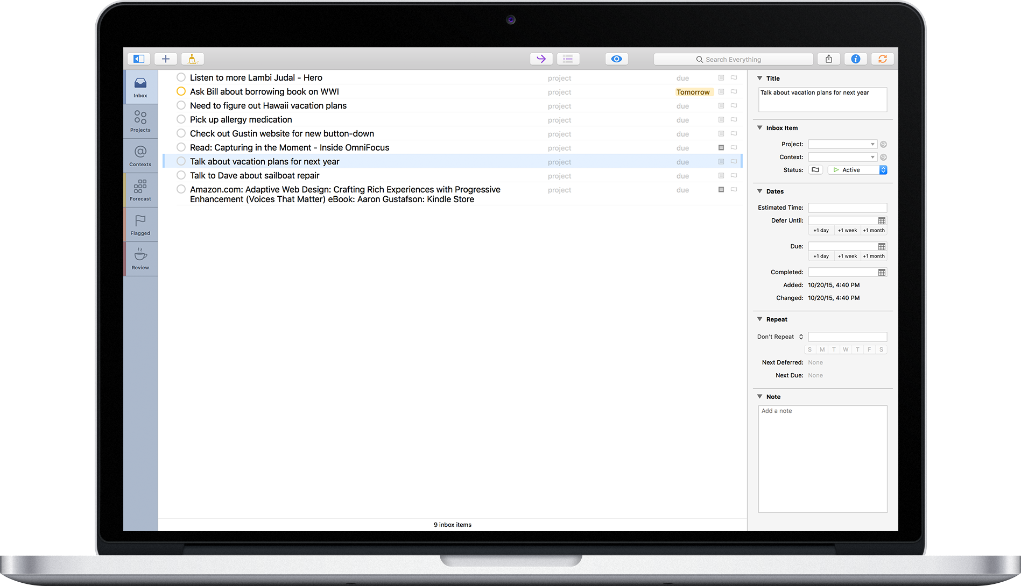Flag the 'Talk to Dave about sailboat repair' row
Viewport: 1021px width, 586px height.
point(734,175)
